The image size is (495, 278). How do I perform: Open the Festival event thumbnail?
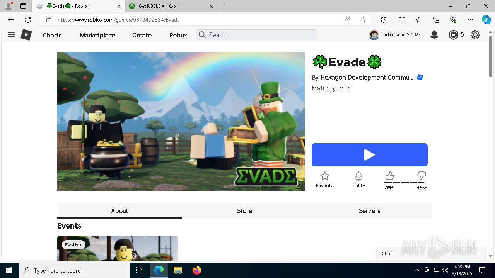[x=118, y=248]
